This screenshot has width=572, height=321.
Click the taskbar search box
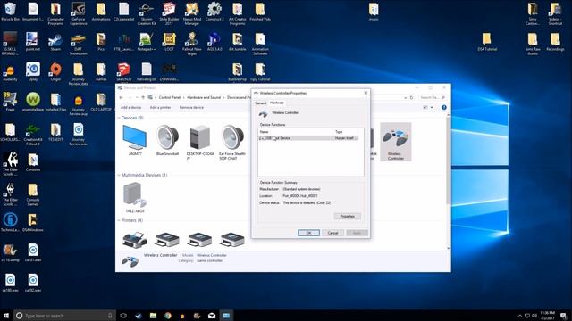pos(65,316)
